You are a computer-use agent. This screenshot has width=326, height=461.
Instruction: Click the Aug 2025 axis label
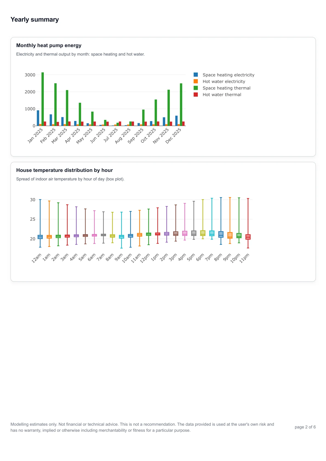pos(123,136)
